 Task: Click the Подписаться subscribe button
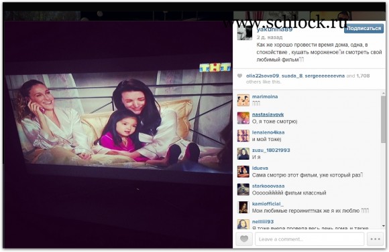[364, 29]
